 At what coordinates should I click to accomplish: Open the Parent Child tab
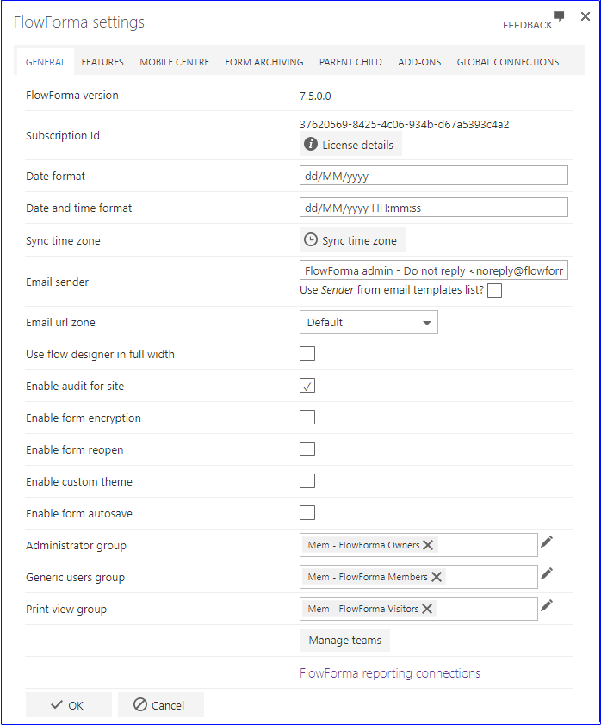point(350,62)
